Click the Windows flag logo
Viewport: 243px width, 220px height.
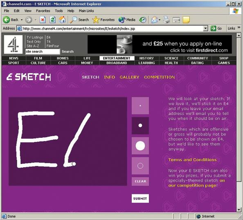coord(235,11)
